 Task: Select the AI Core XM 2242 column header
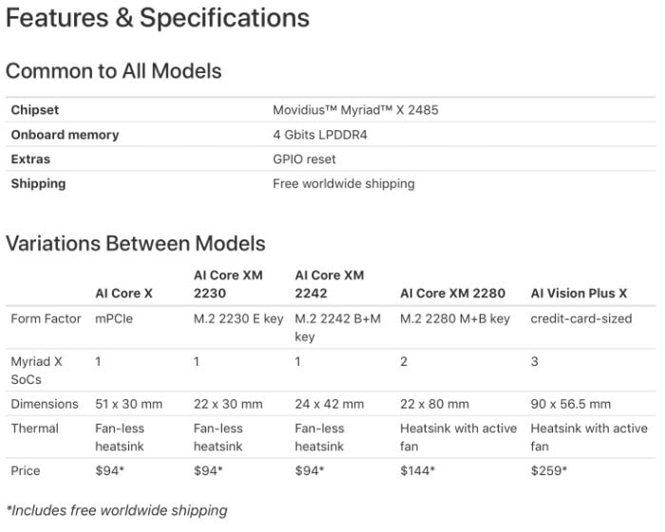coord(330,284)
